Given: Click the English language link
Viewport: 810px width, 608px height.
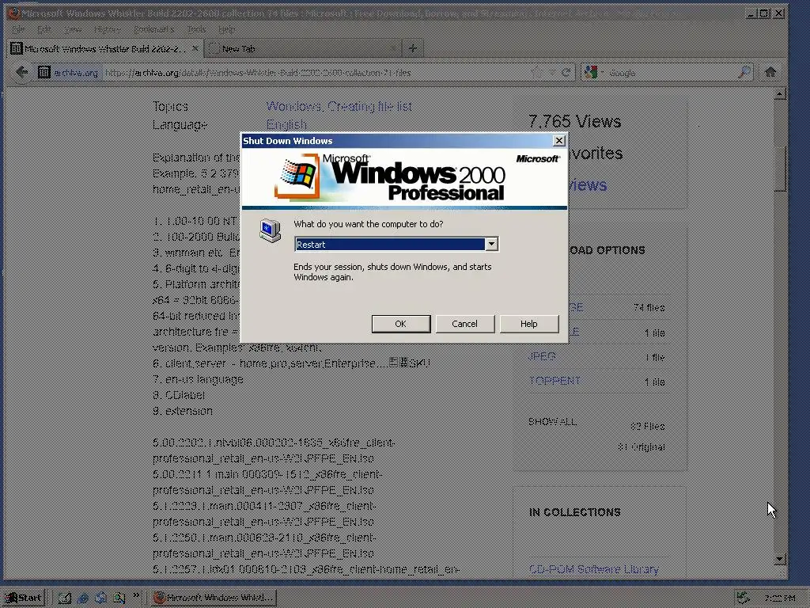Looking at the screenshot, I should [x=286, y=124].
